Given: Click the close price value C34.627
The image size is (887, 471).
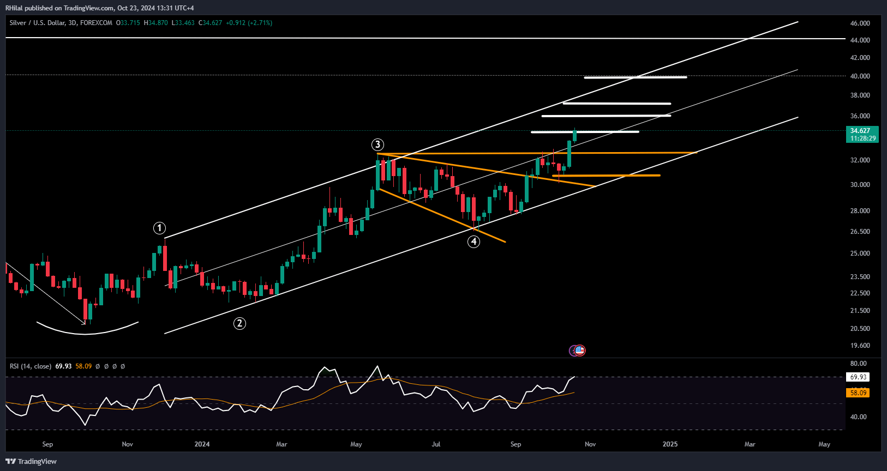Looking at the screenshot, I should pos(210,23).
